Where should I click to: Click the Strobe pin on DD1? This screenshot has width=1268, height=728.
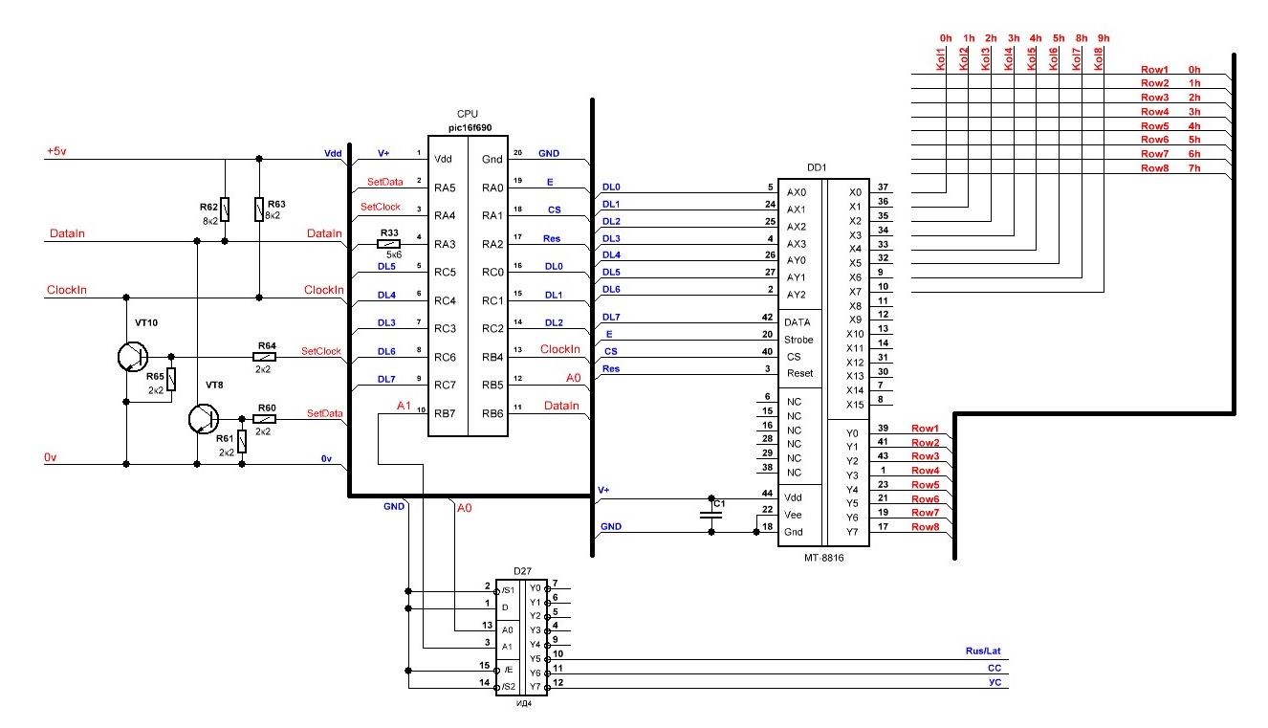pos(799,340)
